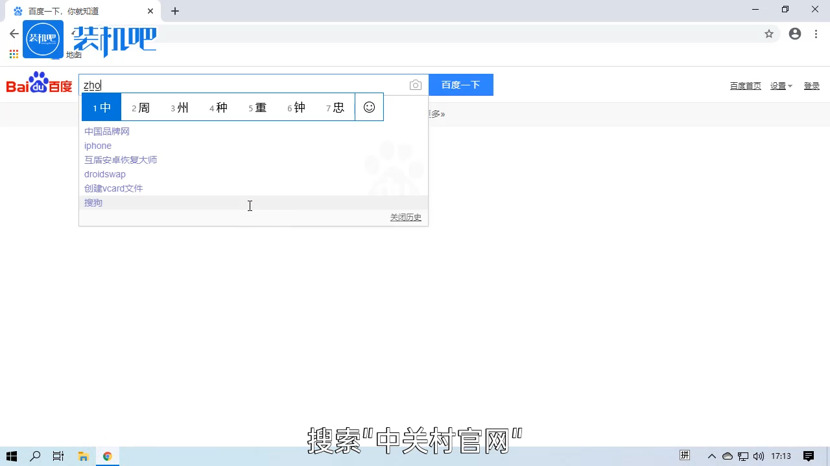Click the Windows Start button
This screenshot has height=466, width=830.
[12, 456]
